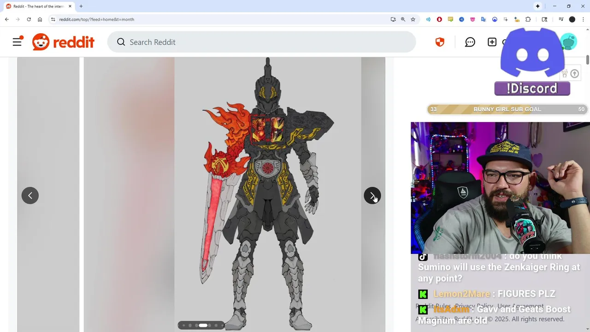Click the red ad blocker extension icon

pos(439,19)
